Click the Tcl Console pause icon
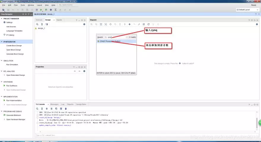The height and width of the screenshot is (142, 261). pos(51,109)
